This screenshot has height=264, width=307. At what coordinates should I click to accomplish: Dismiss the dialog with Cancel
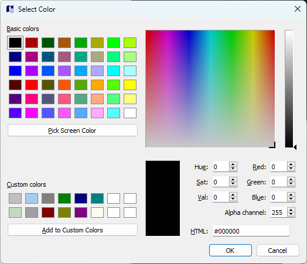click(x=278, y=251)
